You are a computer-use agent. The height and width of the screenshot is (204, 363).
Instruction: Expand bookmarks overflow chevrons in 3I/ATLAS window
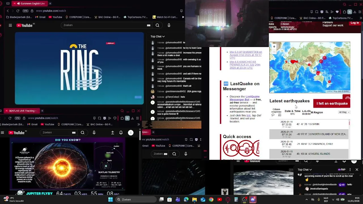point(138,124)
